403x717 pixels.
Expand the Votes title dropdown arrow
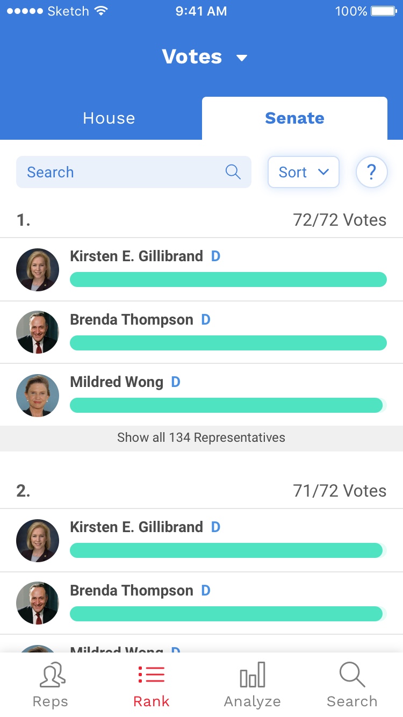tap(242, 58)
